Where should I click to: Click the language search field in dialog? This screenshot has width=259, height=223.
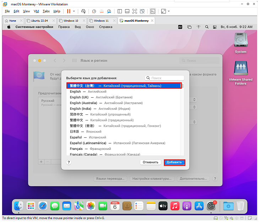coord(164,78)
